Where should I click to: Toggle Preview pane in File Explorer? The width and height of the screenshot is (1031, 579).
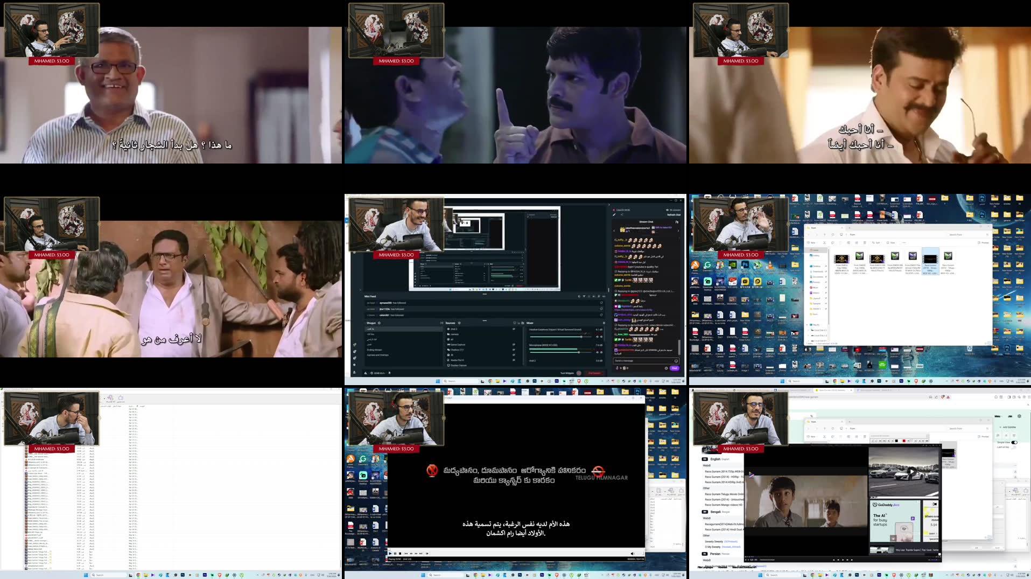[983, 436]
